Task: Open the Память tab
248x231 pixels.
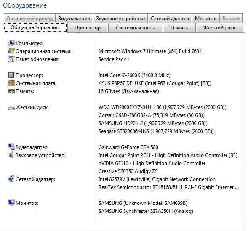Action: (179, 28)
